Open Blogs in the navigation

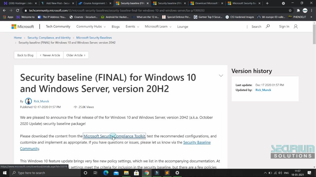[115, 26]
